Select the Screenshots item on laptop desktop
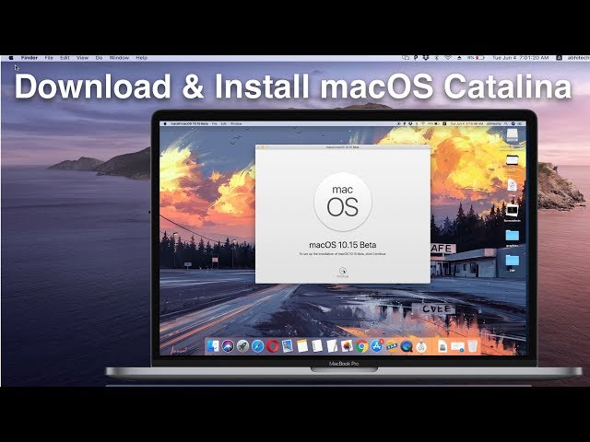 (513, 212)
